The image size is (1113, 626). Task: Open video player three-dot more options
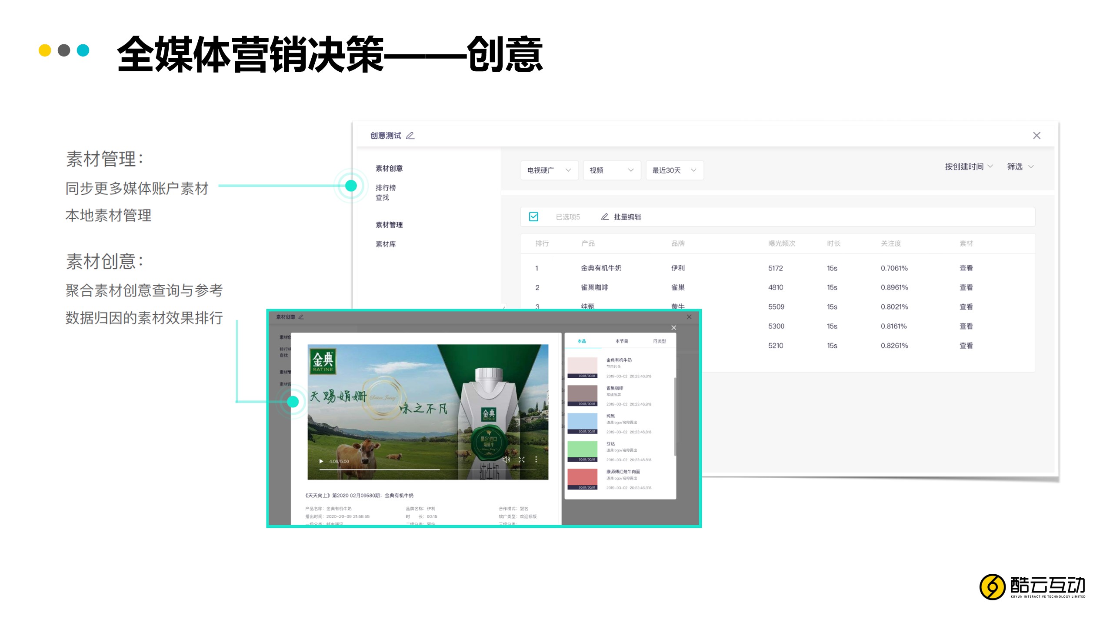tap(536, 460)
